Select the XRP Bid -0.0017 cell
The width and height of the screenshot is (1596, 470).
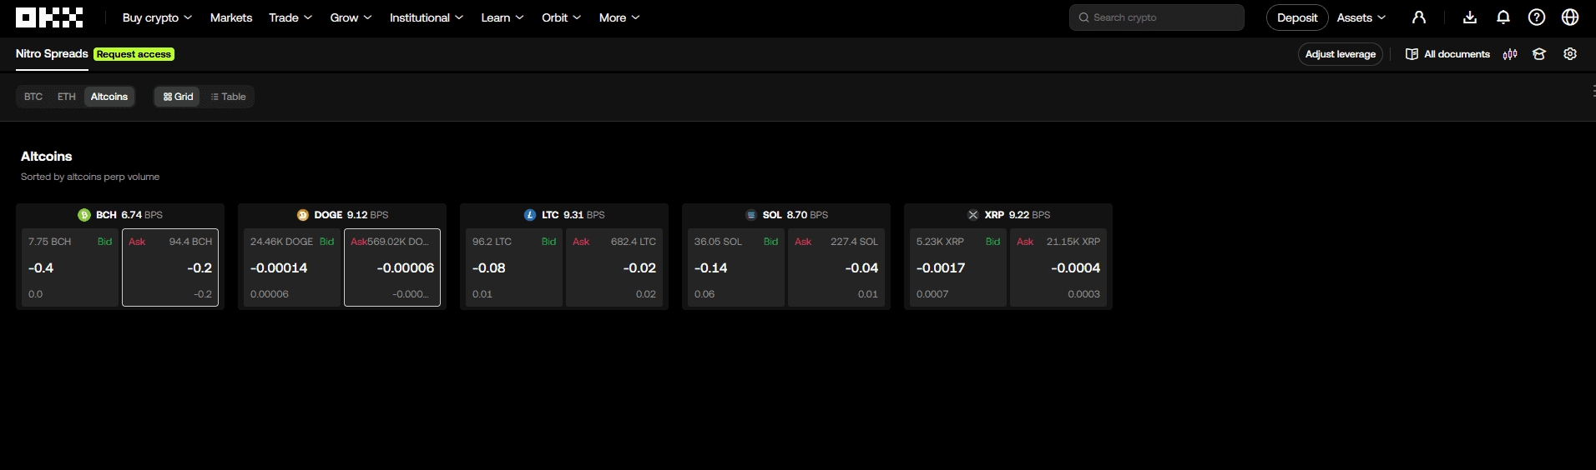[958, 267]
